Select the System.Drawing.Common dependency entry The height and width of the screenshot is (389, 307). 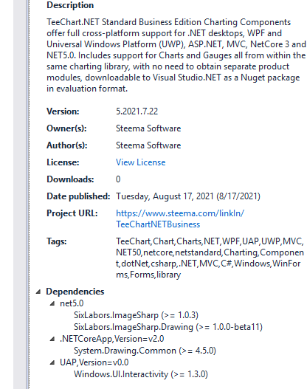145,351
